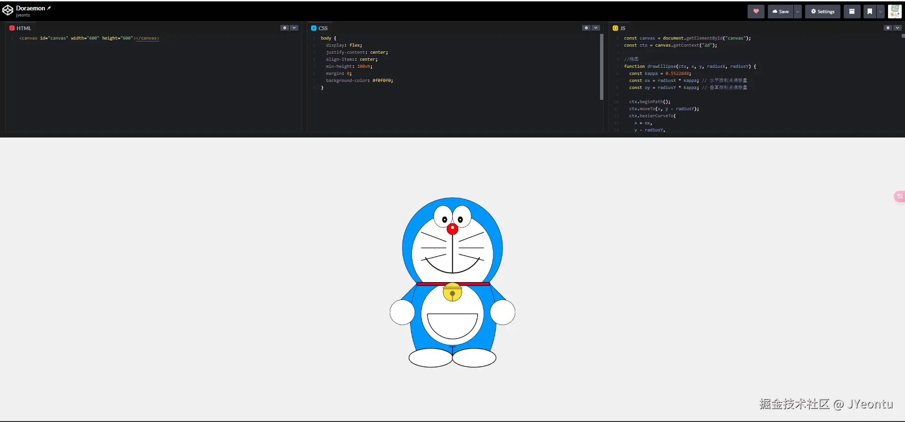Click the canvas tag in HTML editor
Viewport: 905px width, 422px height.
pyautogui.click(x=89, y=38)
